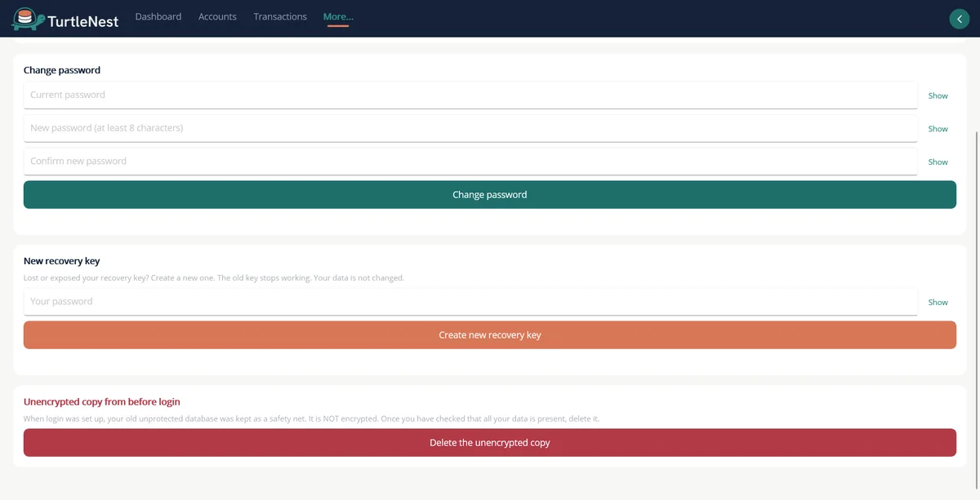Select the Change password heading

[62, 70]
